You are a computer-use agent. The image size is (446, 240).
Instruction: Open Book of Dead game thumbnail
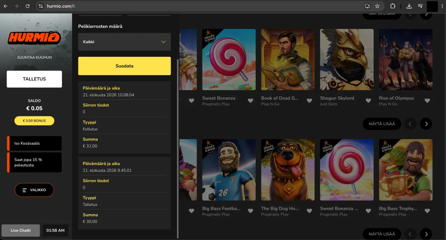click(288, 59)
